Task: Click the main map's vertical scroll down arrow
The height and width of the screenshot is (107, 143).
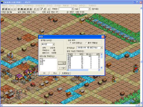Action: pos(141,103)
